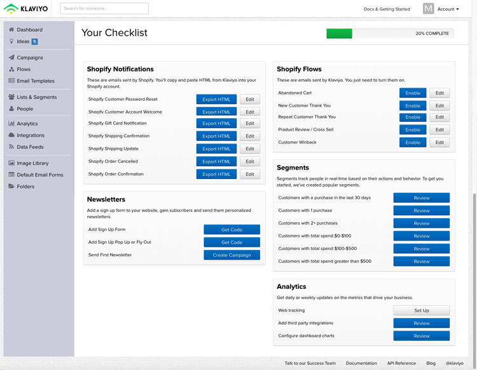Viewport: 477px width, 370px height.
Task: Open Dashboard in the sidebar
Action: point(29,30)
